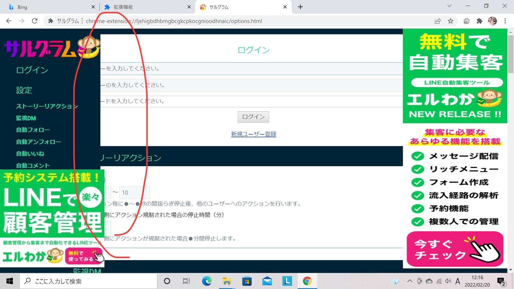Open the Windows Start menu
Viewport: 514px width, 289px height.
10,281
